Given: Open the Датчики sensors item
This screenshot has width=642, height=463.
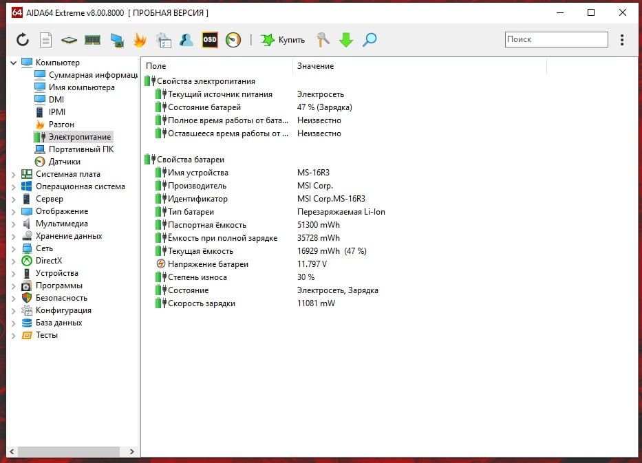Looking at the screenshot, I should [57, 161].
